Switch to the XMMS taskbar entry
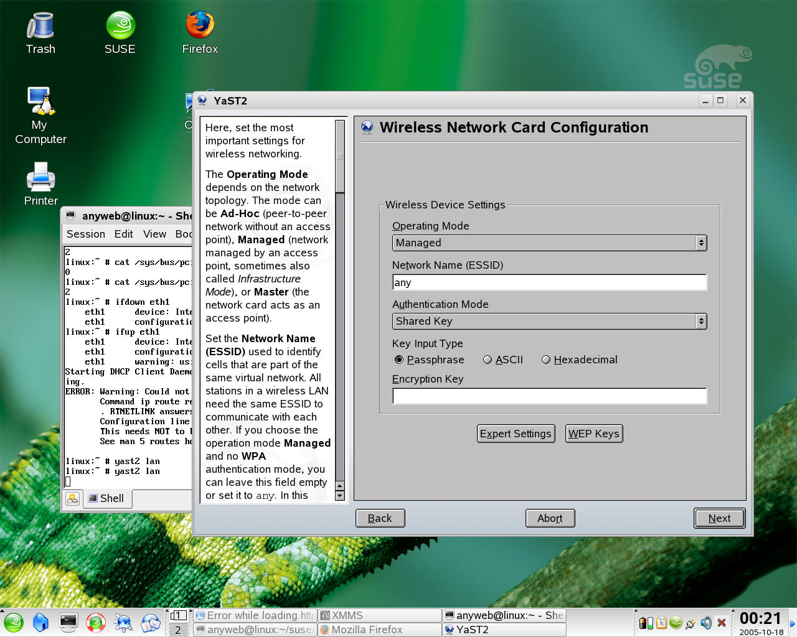 [380, 615]
